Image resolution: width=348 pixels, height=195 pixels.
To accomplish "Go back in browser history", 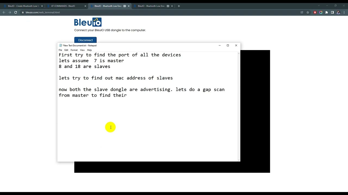I will [4, 12].
